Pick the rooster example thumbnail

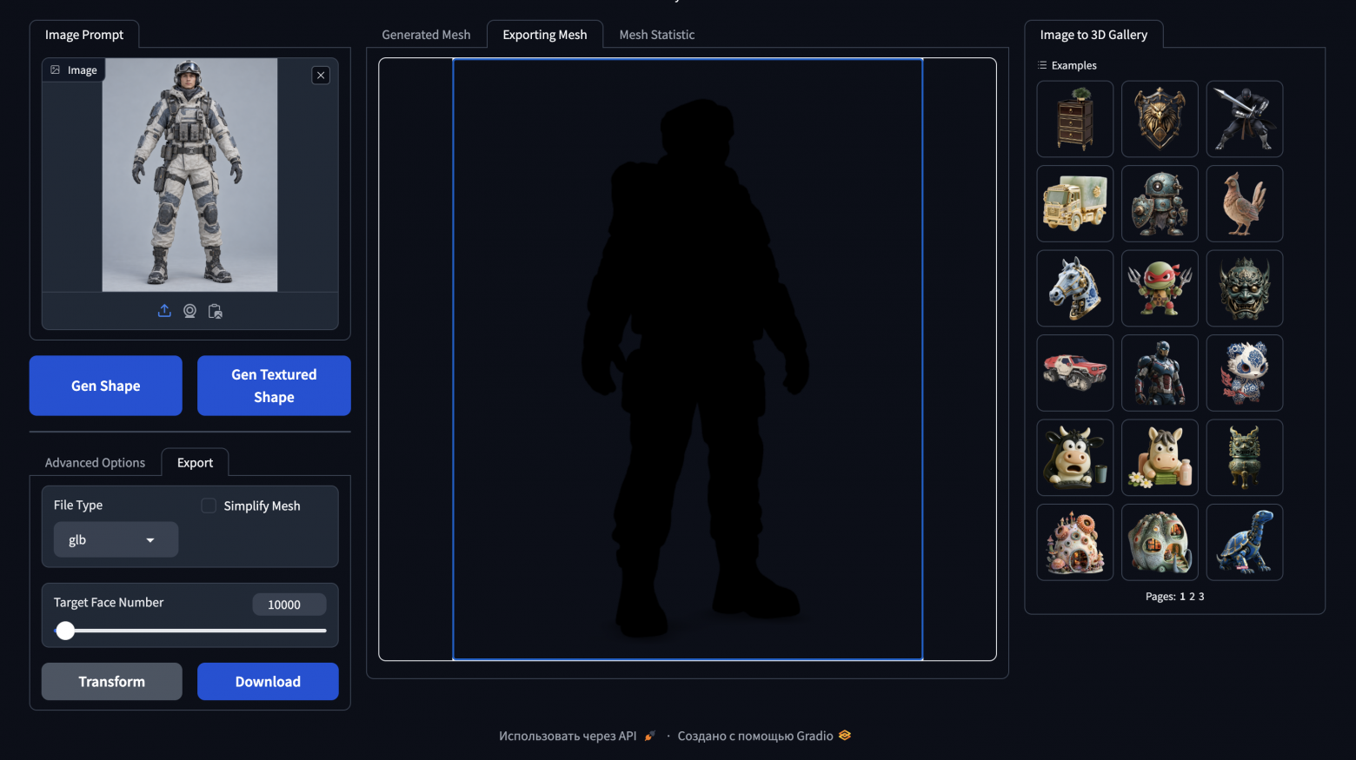pos(1245,203)
